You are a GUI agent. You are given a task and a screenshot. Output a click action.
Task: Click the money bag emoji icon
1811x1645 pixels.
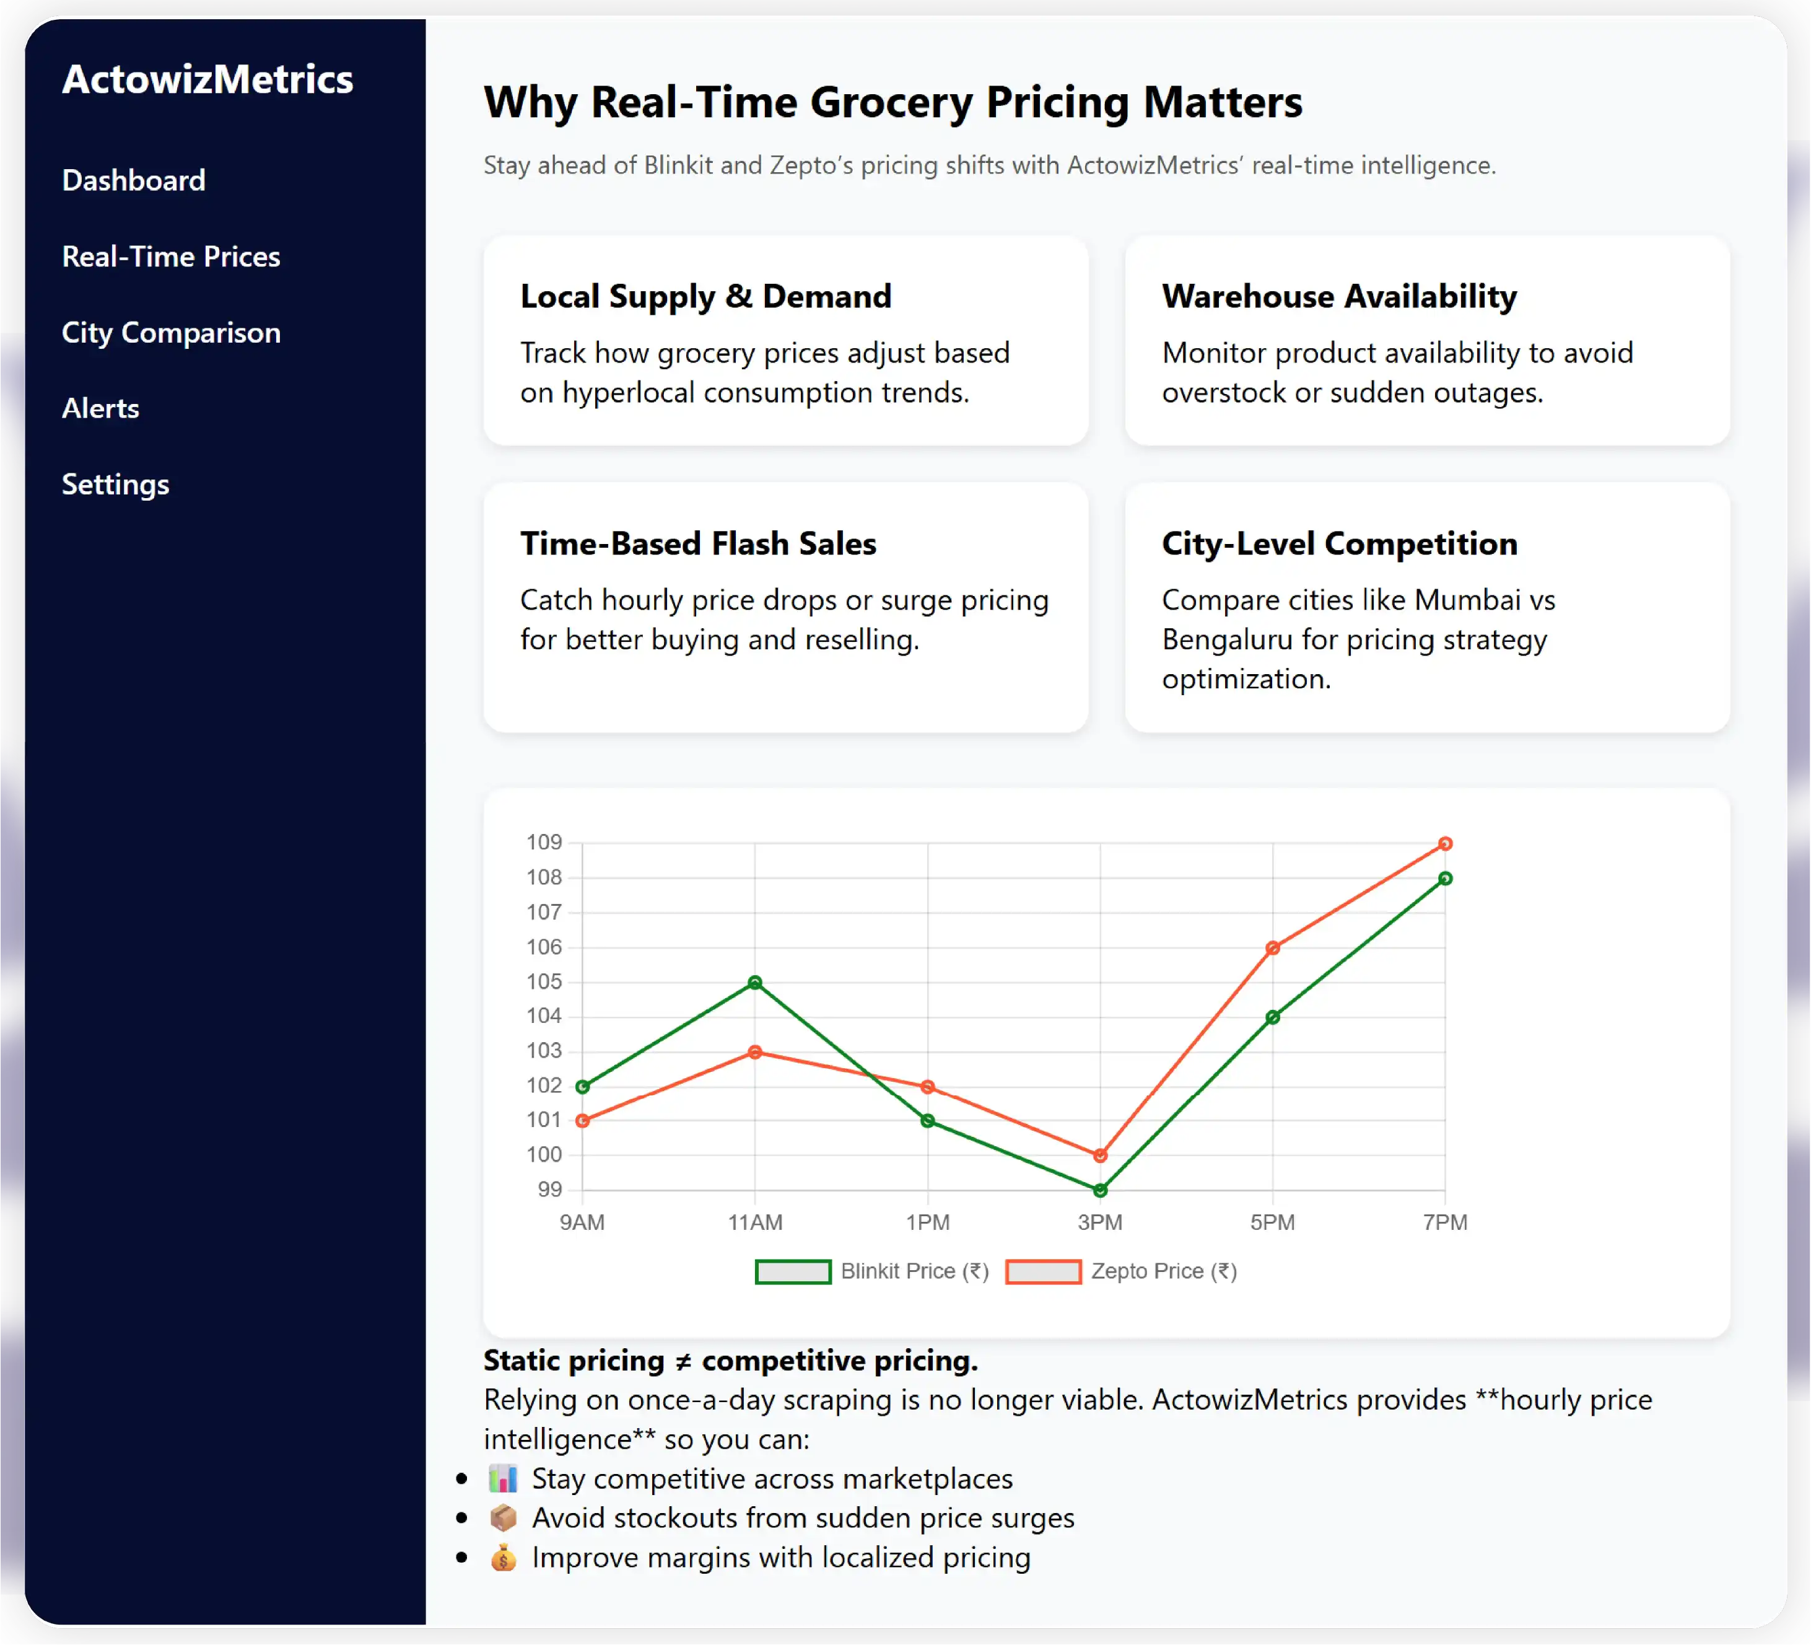pyautogui.click(x=503, y=1557)
